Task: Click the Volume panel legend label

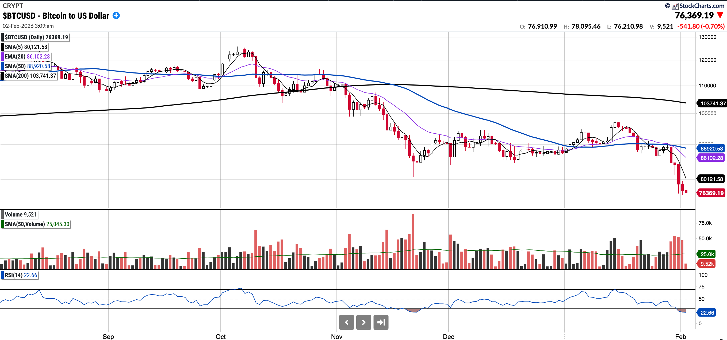Action: 20,215
